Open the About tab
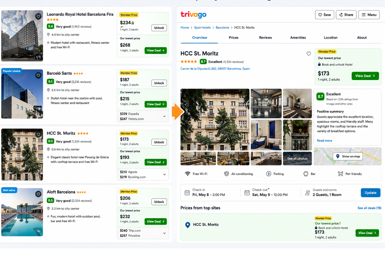Screen dimensions: 385x257 (362, 38)
